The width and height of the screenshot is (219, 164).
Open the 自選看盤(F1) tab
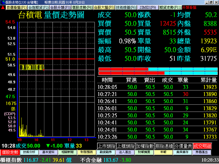(17, 7)
